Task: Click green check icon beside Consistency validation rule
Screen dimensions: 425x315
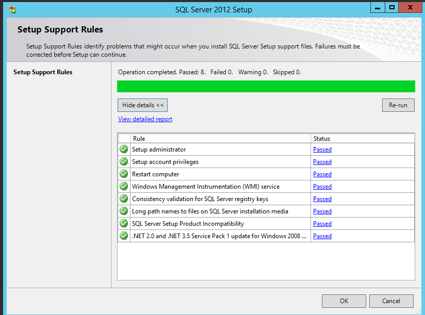Action: point(124,198)
